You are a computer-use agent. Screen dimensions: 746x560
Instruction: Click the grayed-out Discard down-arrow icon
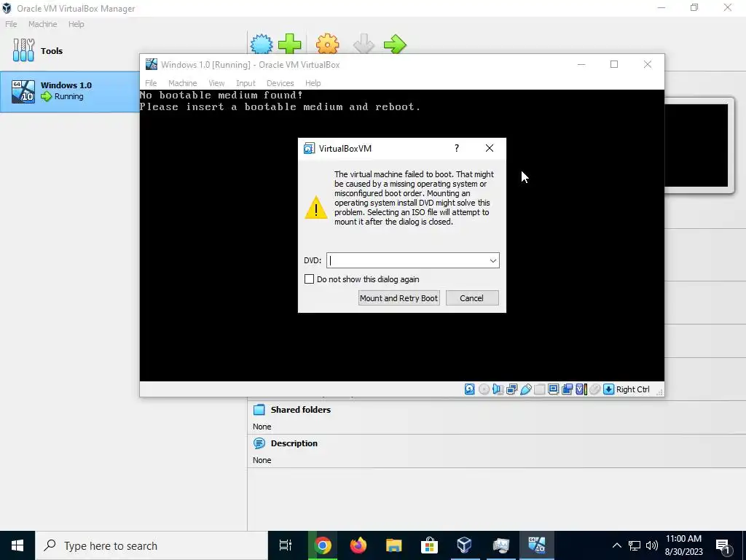(364, 44)
